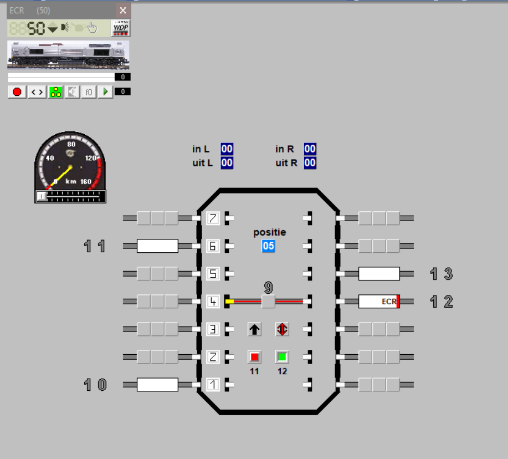Click the 'uit R' counter value 00
The width and height of the screenshot is (508, 459).
tap(310, 163)
